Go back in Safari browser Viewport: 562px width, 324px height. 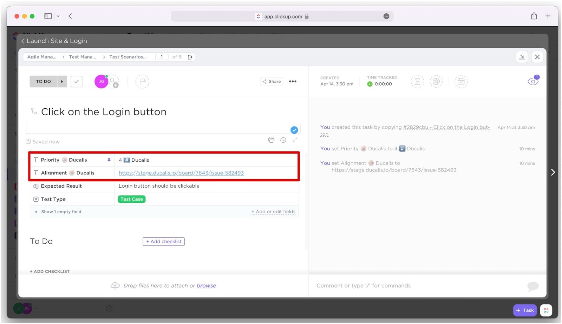pos(70,16)
